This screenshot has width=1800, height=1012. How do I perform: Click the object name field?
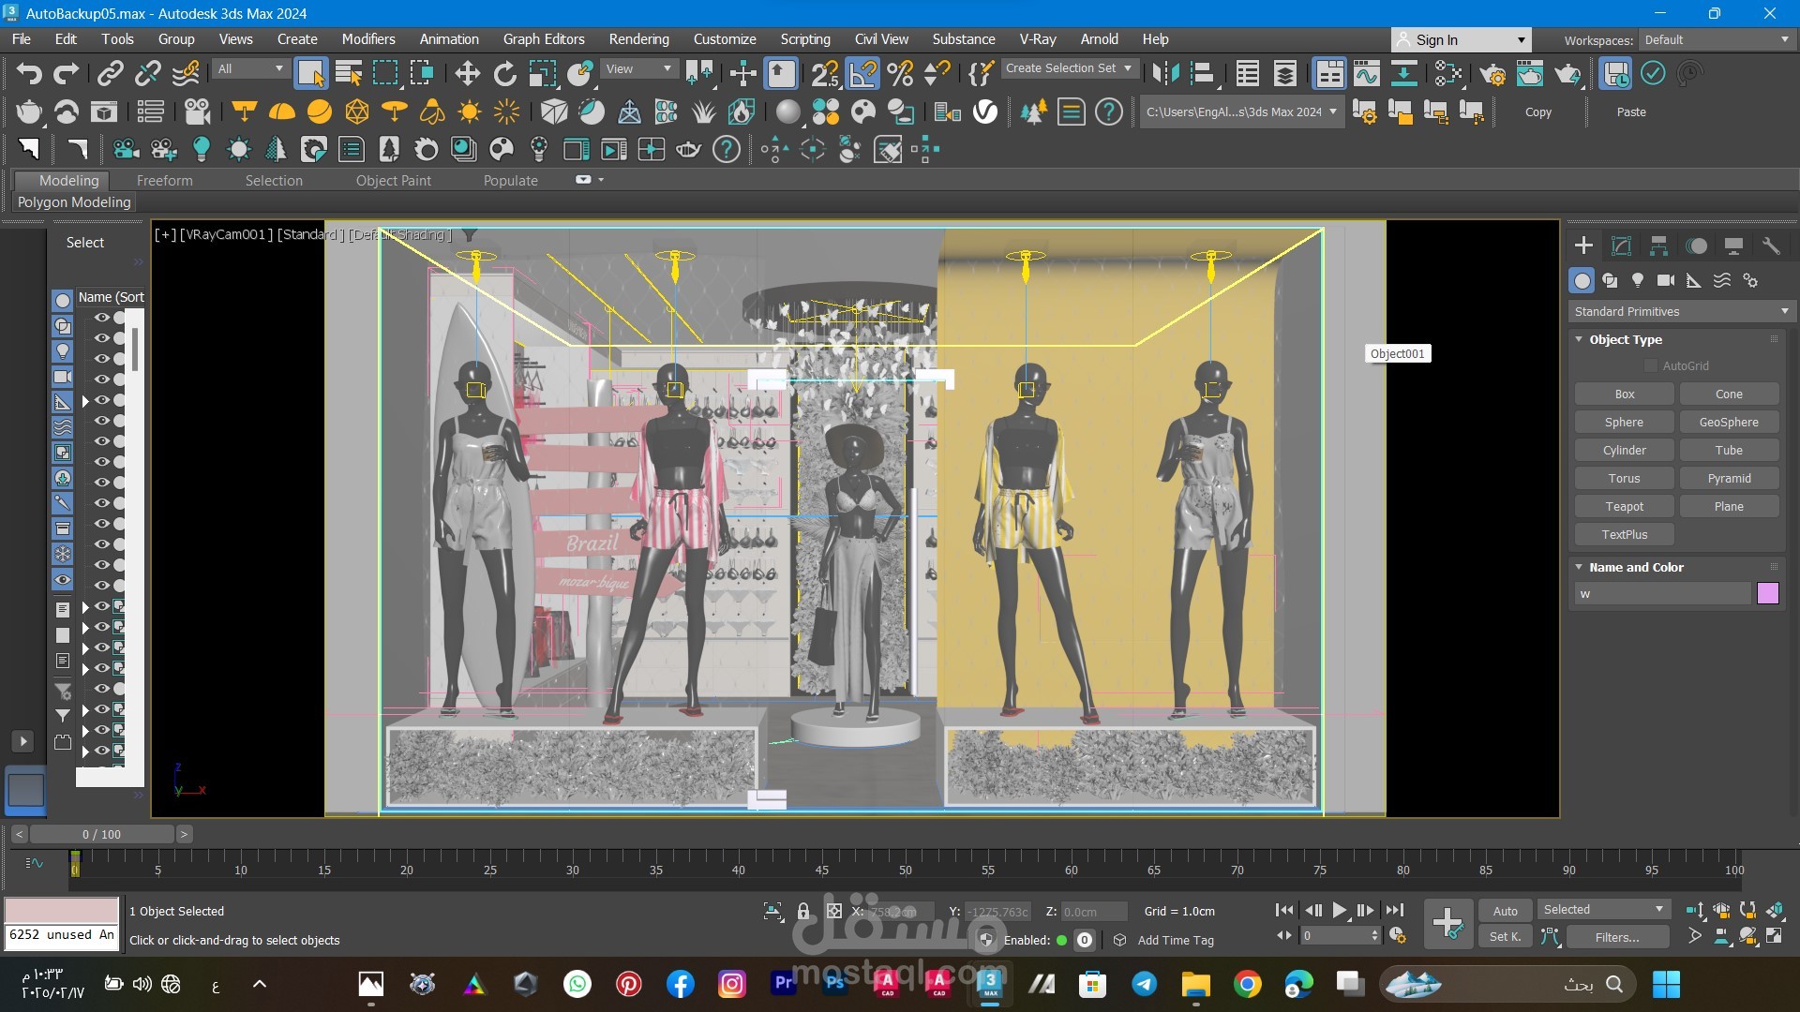coord(1662,593)
